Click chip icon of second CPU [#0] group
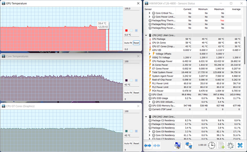This screenshot has width=247, height=152. coord(150,117)
